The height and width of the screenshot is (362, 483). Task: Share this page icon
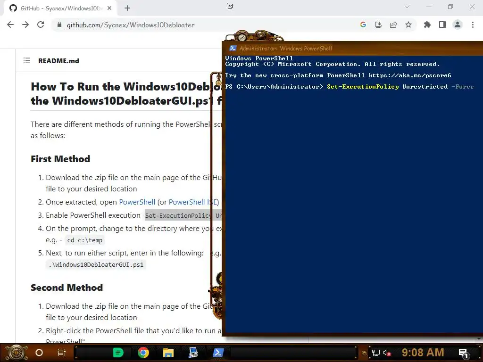tap(393, 25)
